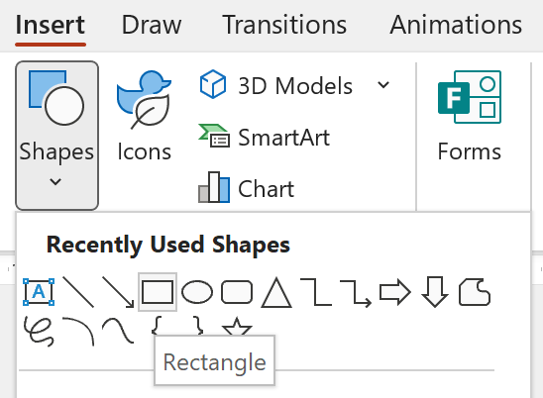The height and width of the screenshot is (398, 543).
Task: Switch to the Transitions tab
Action: 284,25
